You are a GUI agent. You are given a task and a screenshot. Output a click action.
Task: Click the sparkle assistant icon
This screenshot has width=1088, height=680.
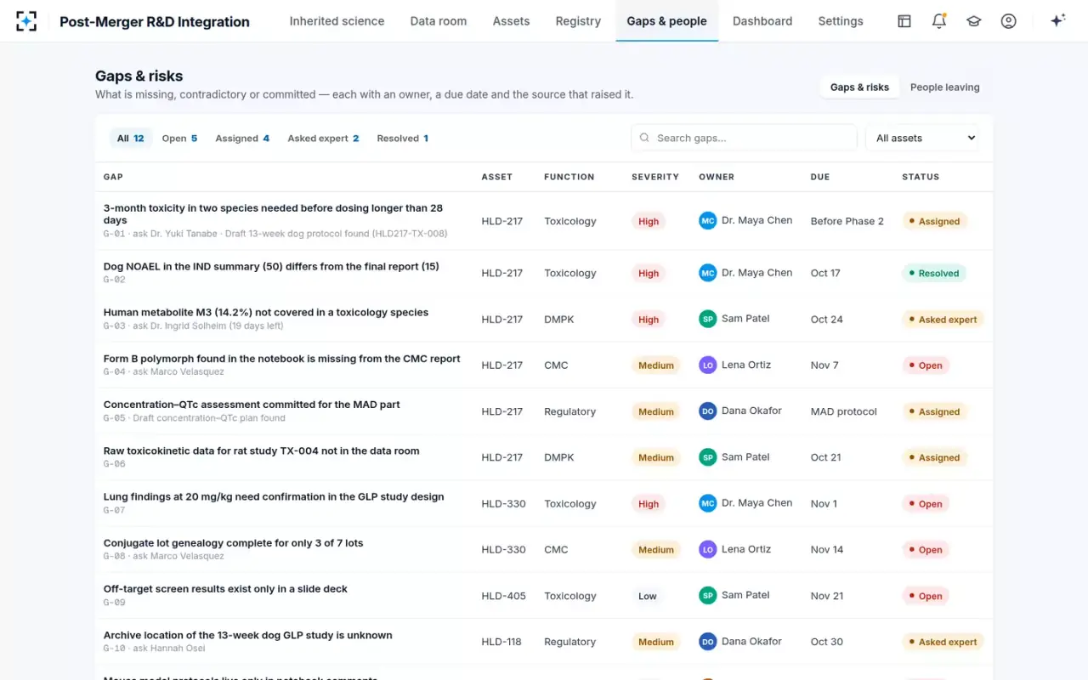tap(1057, 21)
